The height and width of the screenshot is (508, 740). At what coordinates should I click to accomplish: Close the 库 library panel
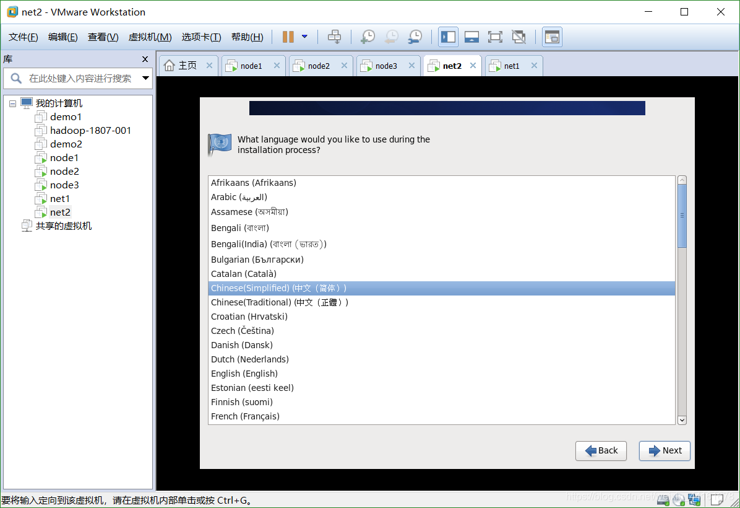click(145, 59)
